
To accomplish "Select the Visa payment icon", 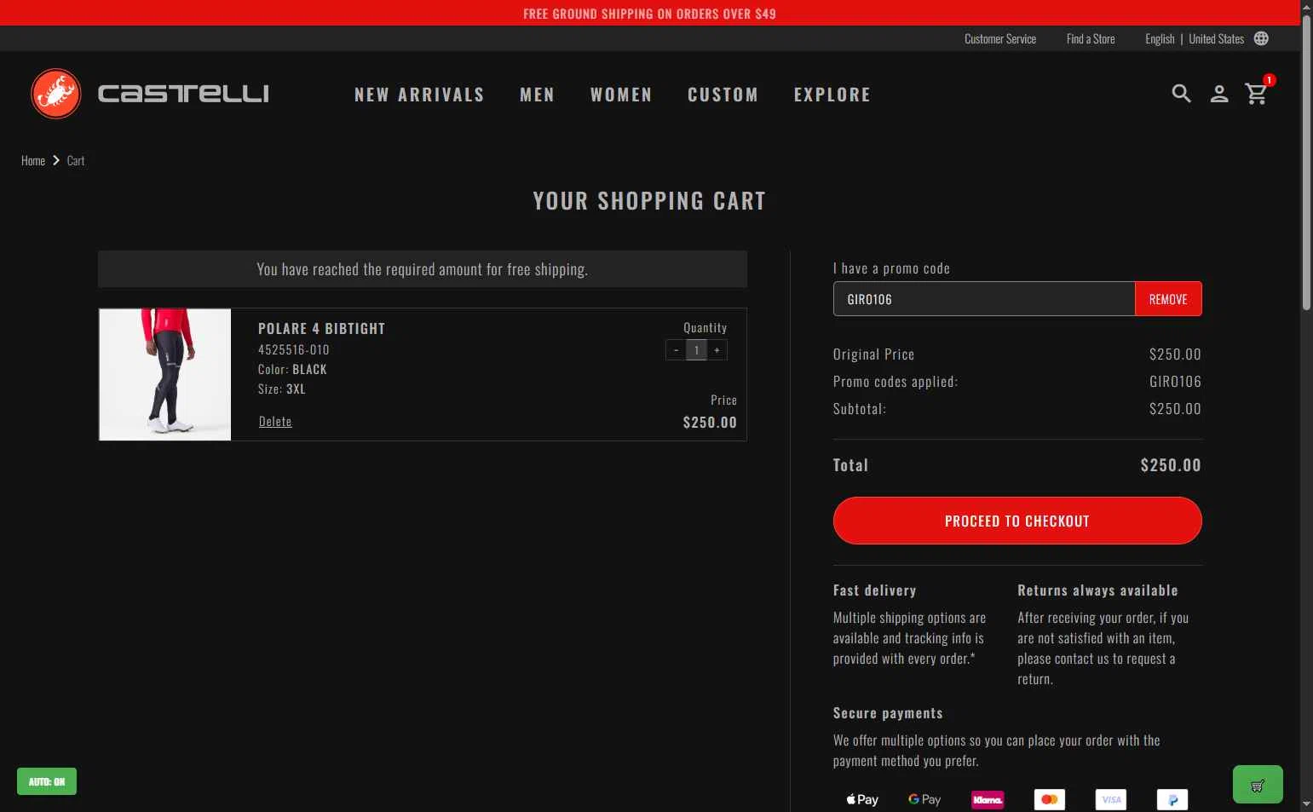I will pos(1111,799).
